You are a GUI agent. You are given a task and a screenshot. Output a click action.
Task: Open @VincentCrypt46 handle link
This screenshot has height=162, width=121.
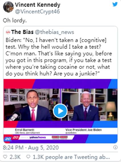tap(37, 11)
